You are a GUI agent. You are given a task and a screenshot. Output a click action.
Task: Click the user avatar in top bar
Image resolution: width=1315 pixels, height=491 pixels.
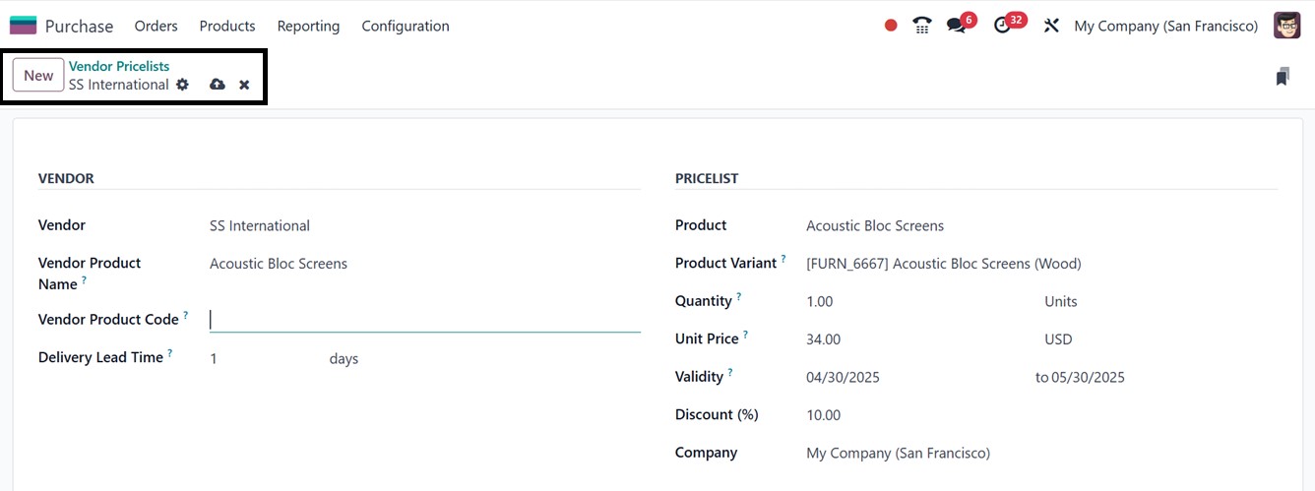1286,26
